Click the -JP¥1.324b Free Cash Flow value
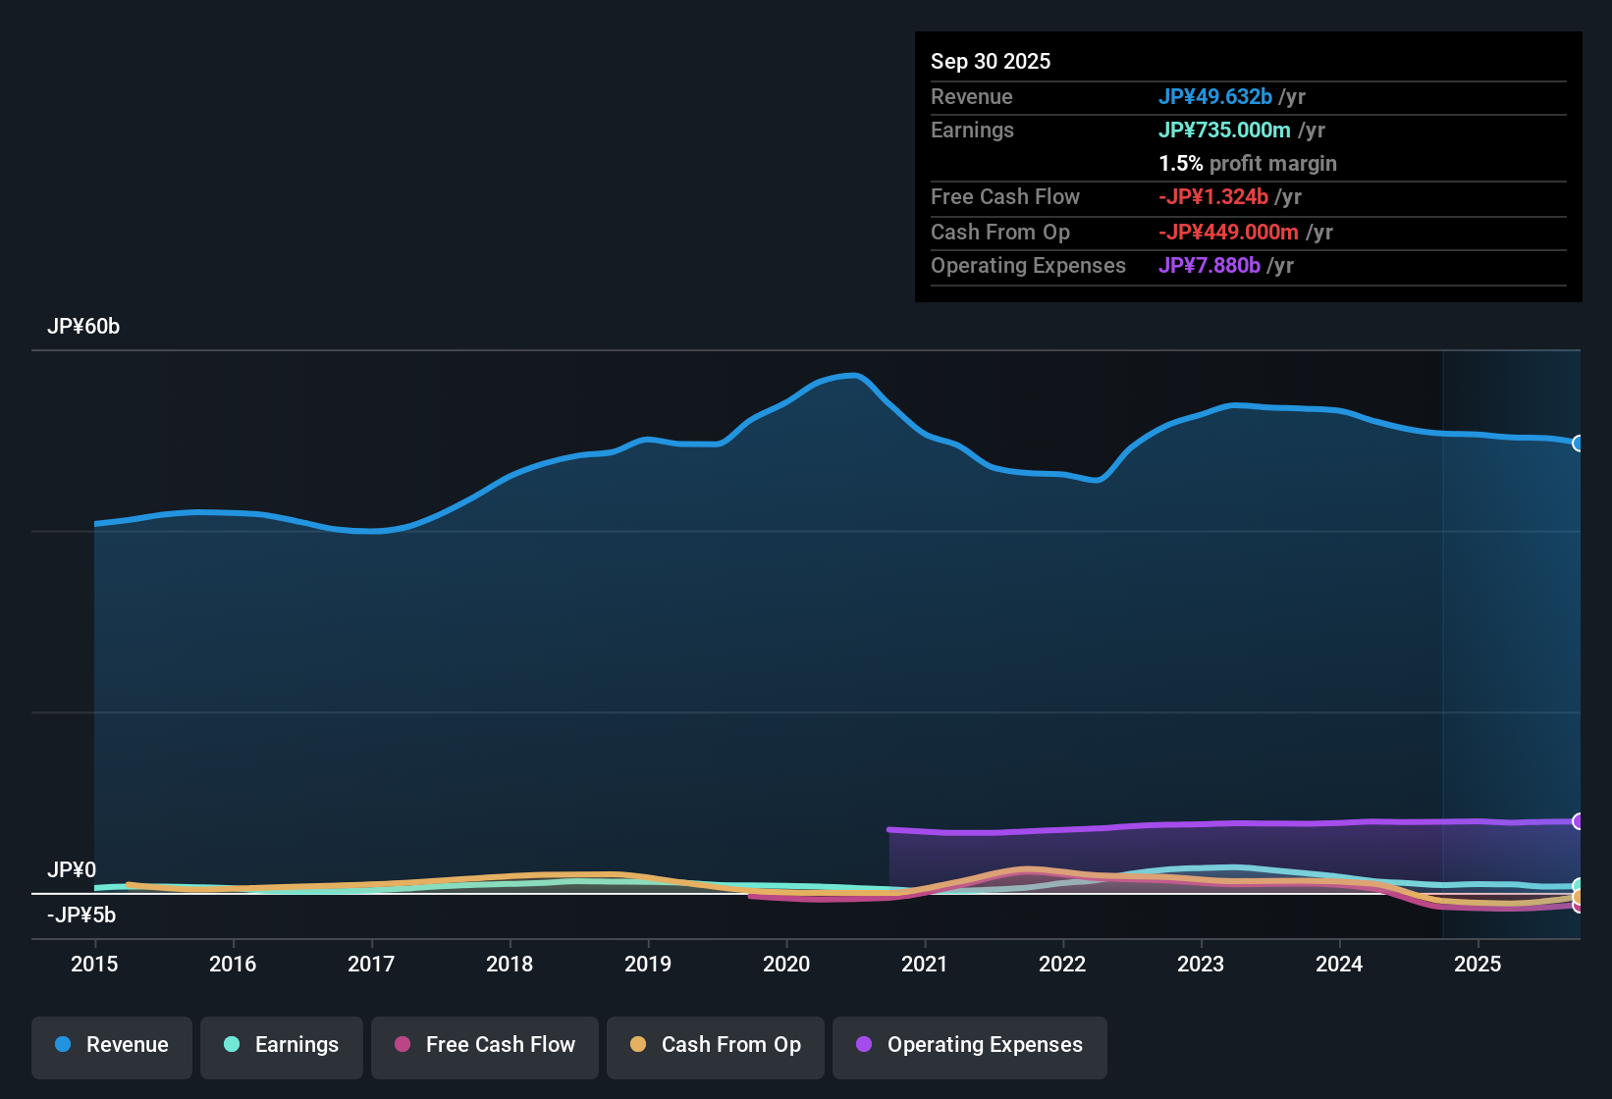Image resolution: width=1612 pixels, height=1099 pixels. 1214,196
